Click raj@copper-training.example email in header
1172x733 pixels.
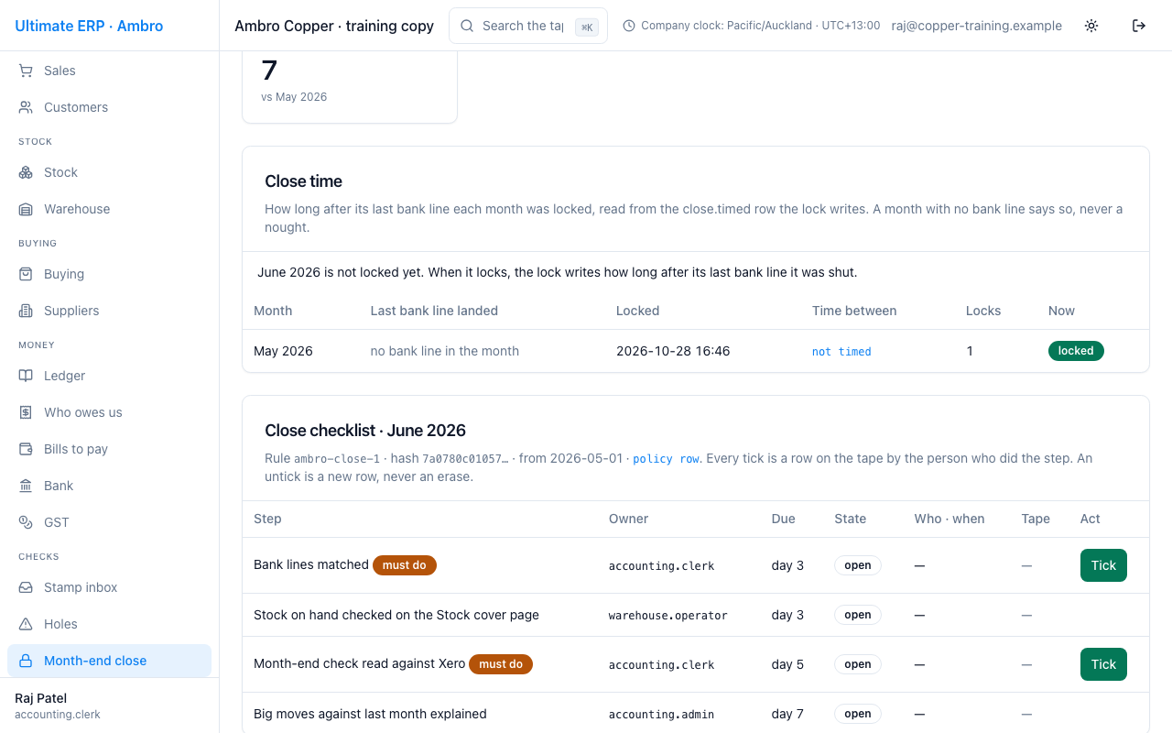coord(977,26)
